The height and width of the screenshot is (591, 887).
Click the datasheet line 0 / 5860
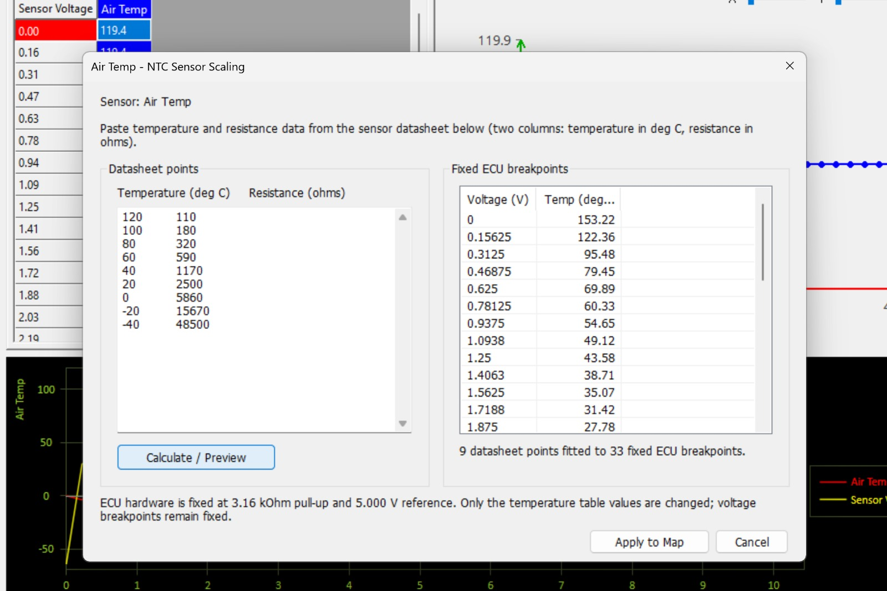162,298
